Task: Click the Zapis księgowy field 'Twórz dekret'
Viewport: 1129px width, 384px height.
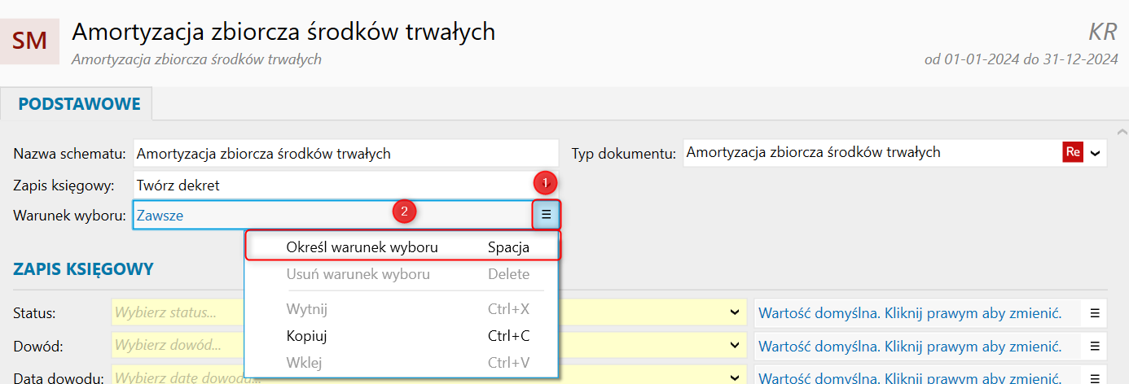Action: pos(345,185)
